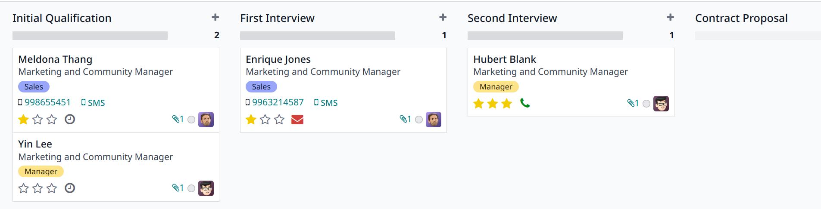Viewport: 821px width, 209px height.
Task: Toggle the kanban state circle on Enrique Jones
Action: (419, 120)
